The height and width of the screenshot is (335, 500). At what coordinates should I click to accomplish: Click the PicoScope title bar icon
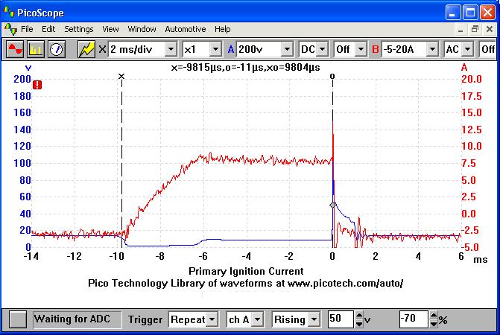coord(9,12)
